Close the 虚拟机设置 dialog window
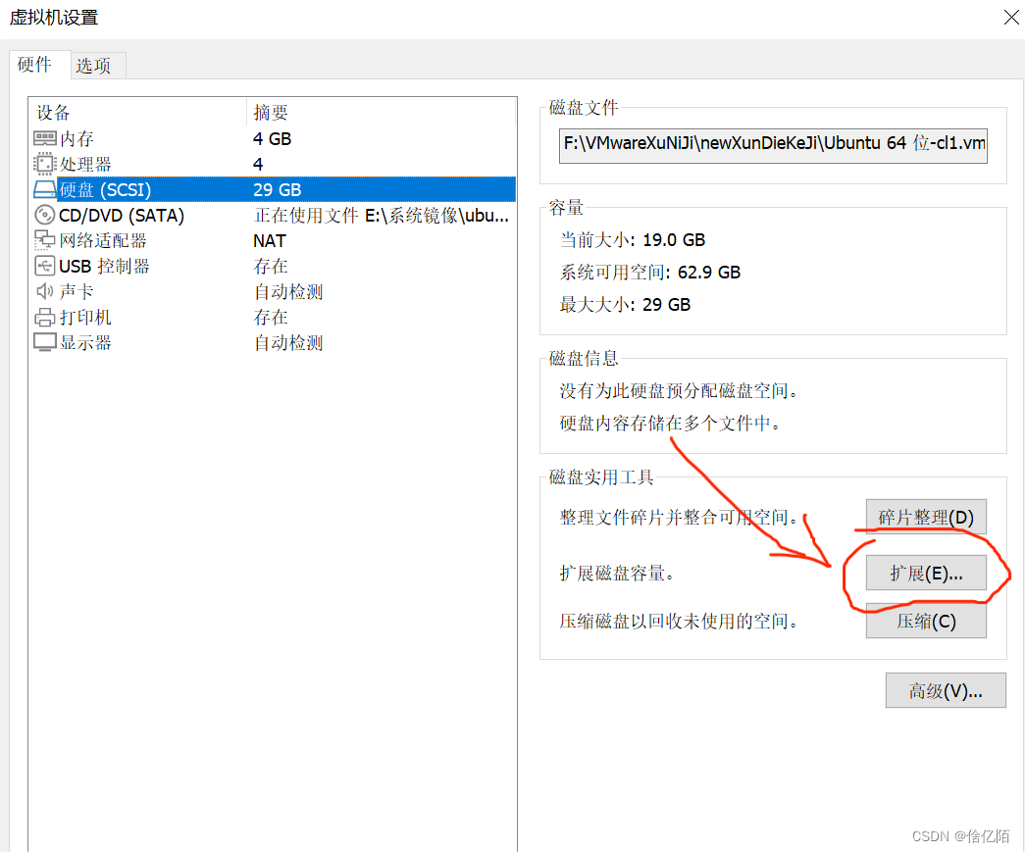Image resolution: width=1025 pixels, height=852 pixels. tap(1010, 18)
